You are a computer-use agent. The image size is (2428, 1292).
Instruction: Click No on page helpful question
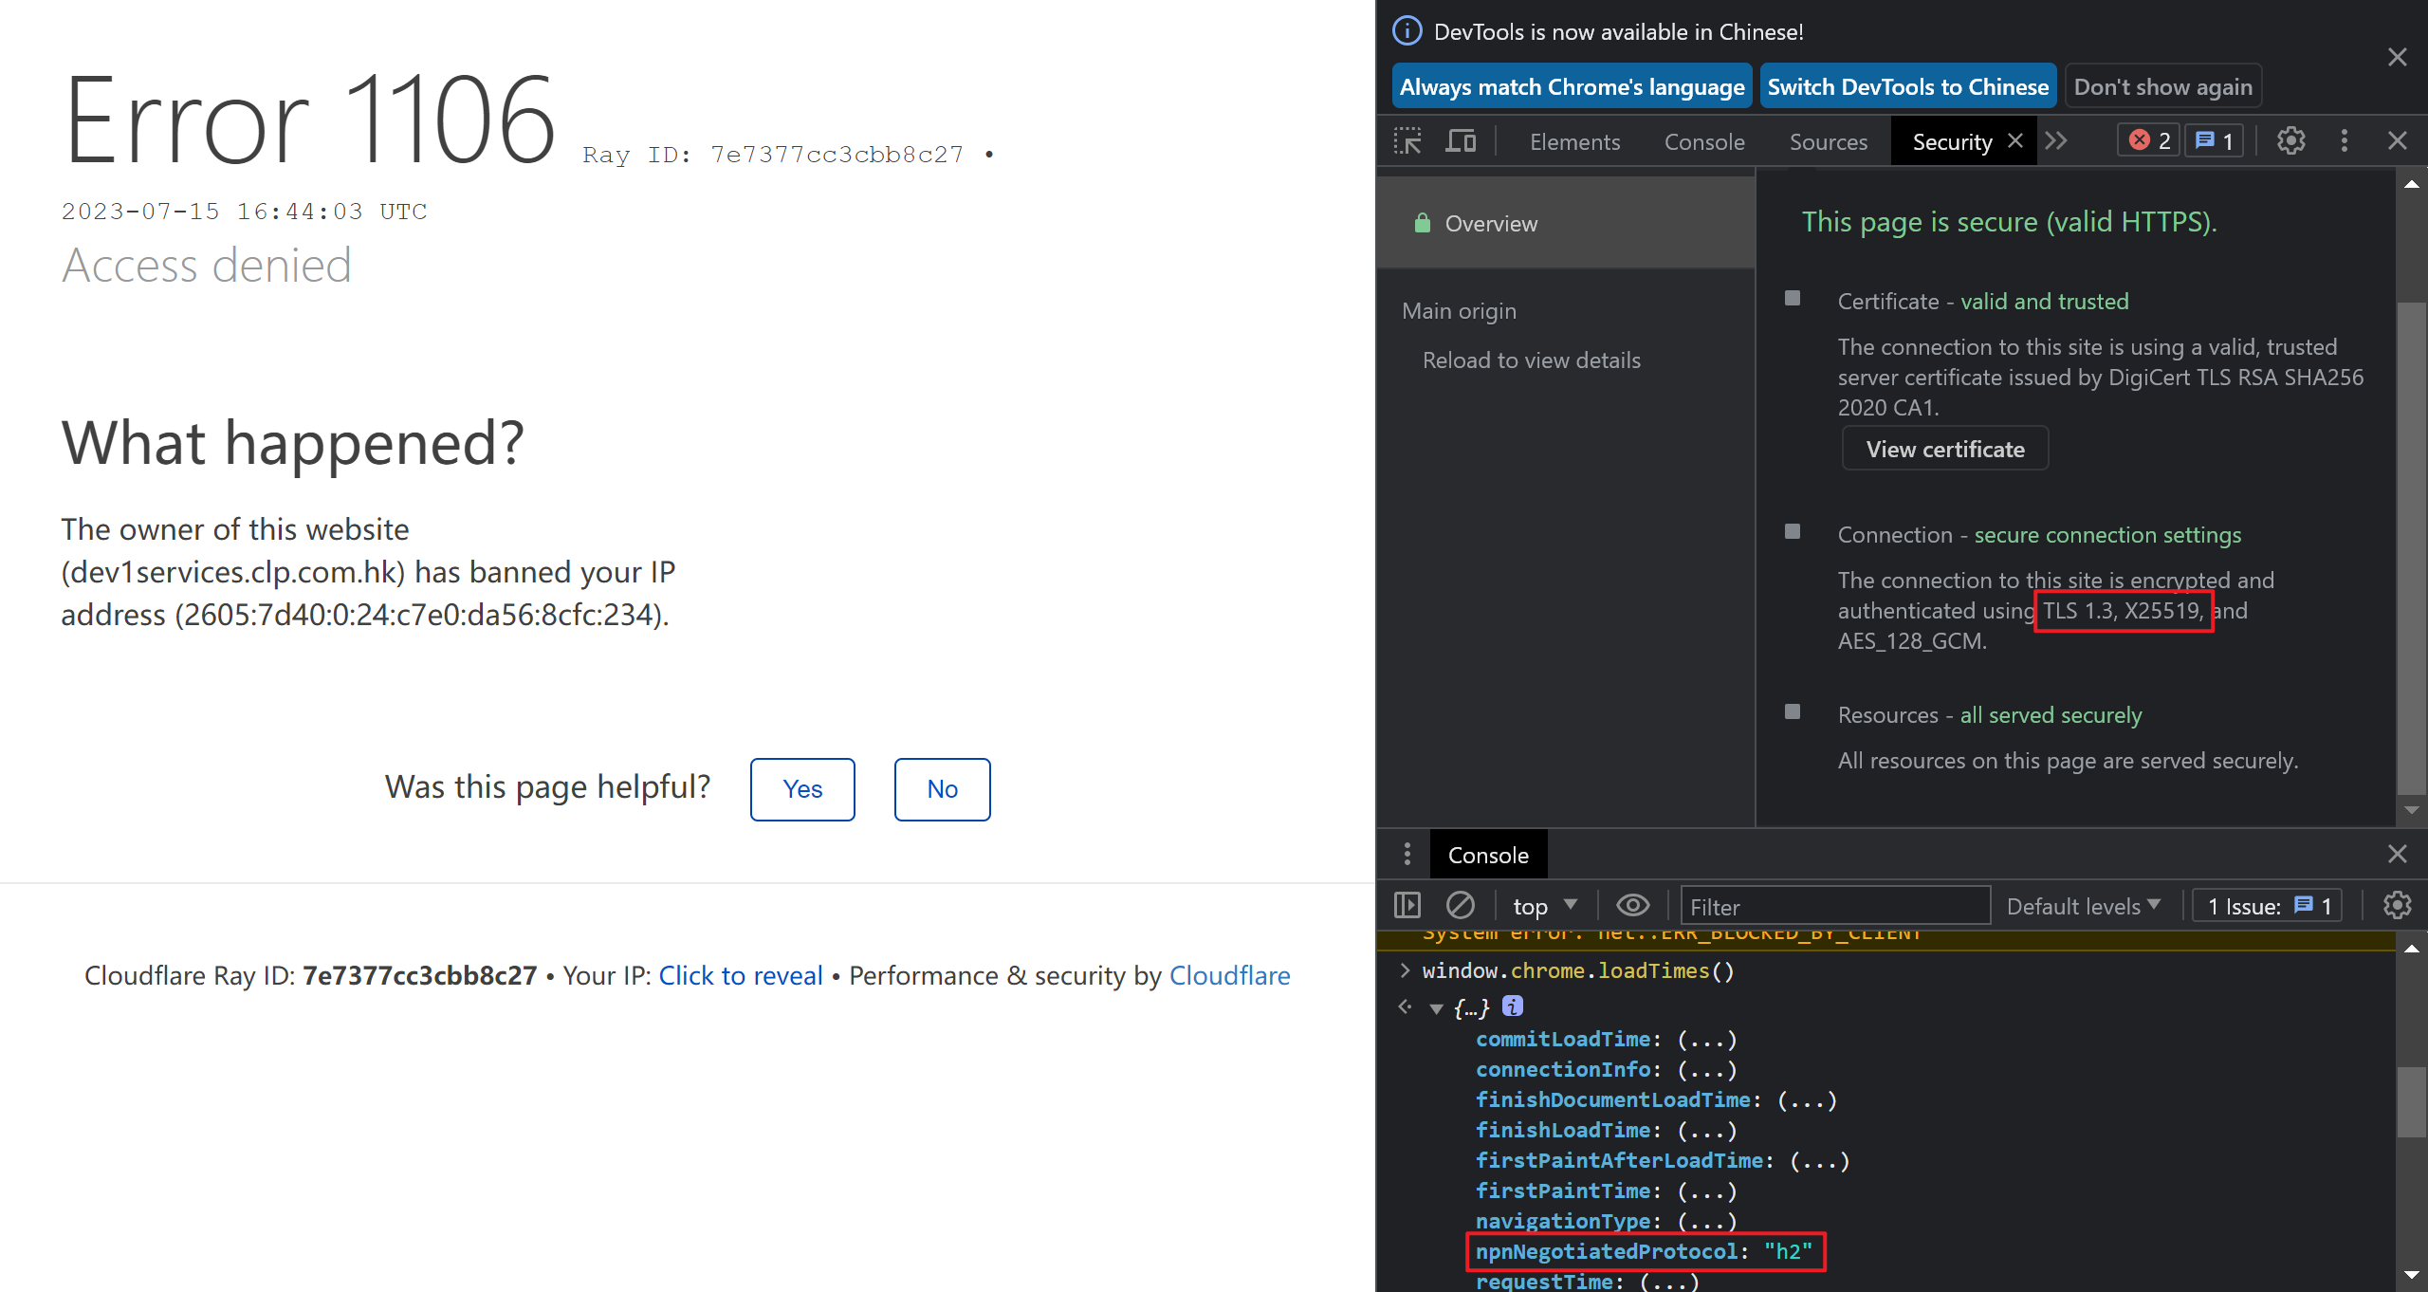coord(943,789)
